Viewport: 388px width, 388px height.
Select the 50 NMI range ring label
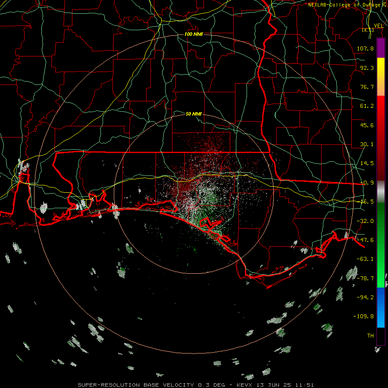(x=194, y=114)
